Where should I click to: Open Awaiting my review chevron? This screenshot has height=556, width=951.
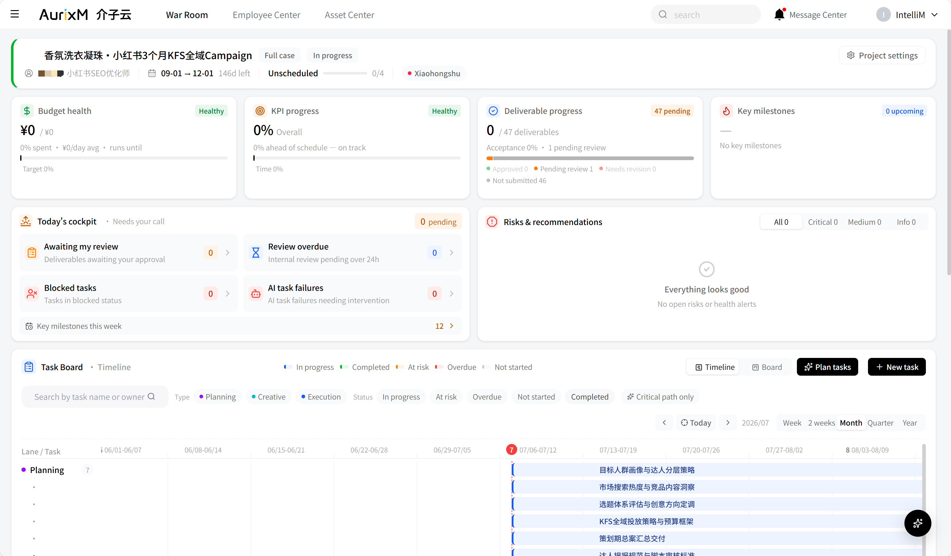tap(228, 252)
